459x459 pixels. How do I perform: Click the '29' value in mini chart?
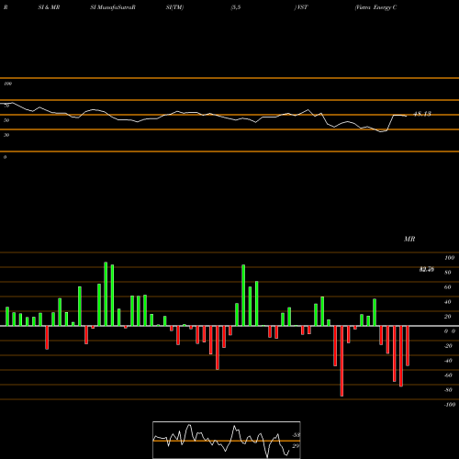pos(296,446)
